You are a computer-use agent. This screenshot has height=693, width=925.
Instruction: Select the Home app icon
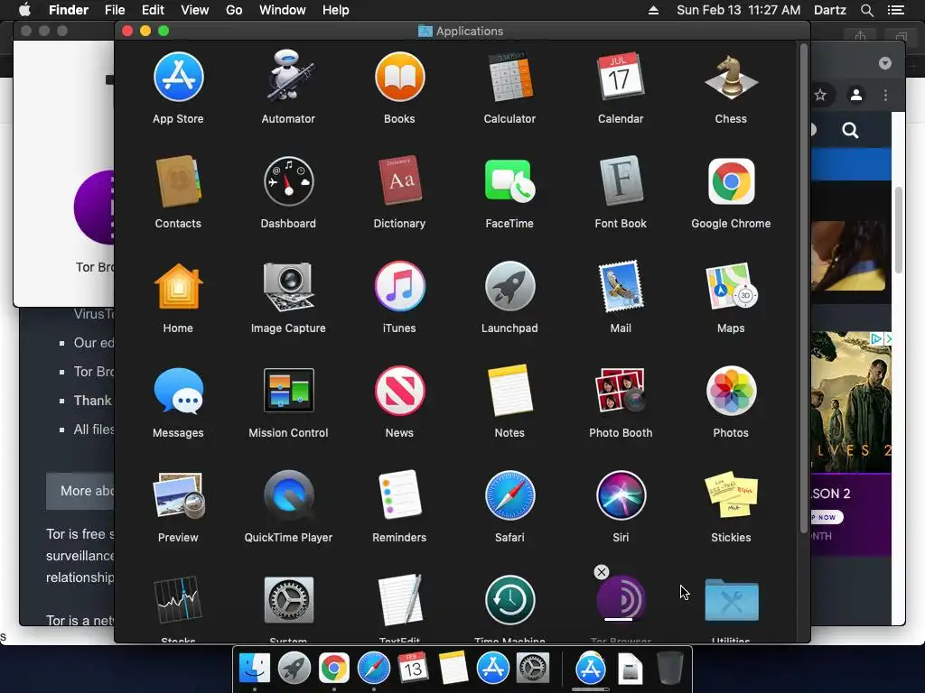click(x=178, y=286)
